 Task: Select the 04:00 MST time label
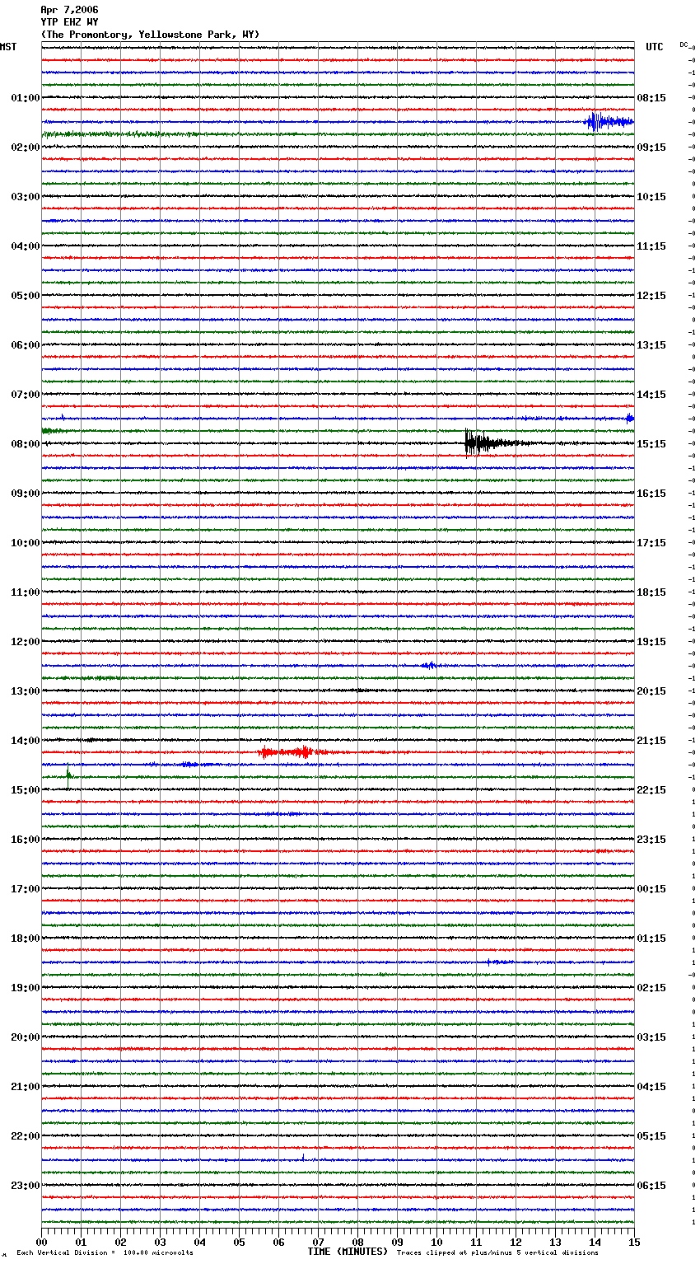click(26, 246)
